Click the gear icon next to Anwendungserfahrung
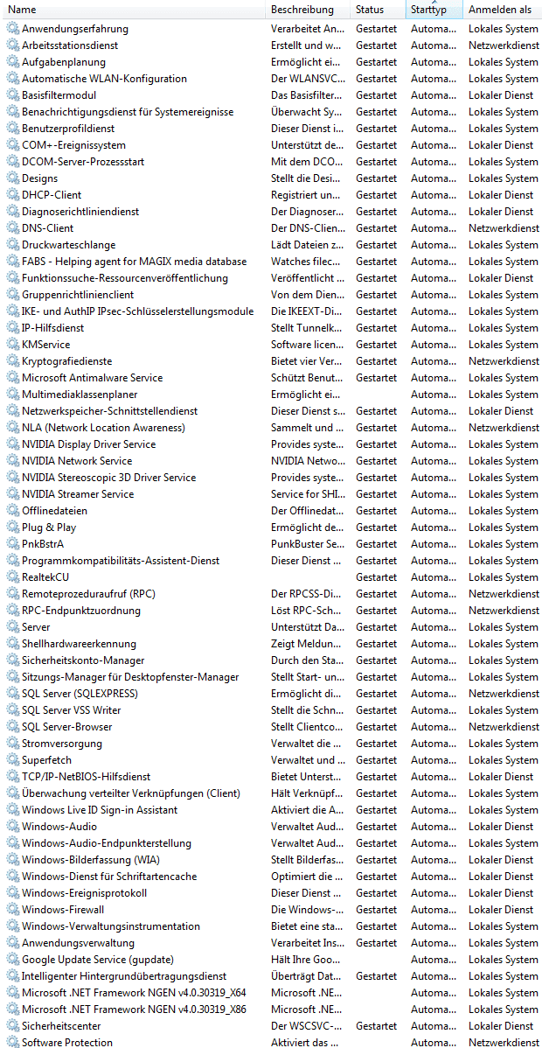Screen dimensions: 542x1048 point(13,29)
